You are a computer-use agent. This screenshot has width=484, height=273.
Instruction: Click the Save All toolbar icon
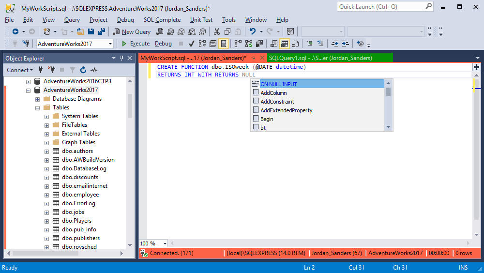click(x=102, y=31)
